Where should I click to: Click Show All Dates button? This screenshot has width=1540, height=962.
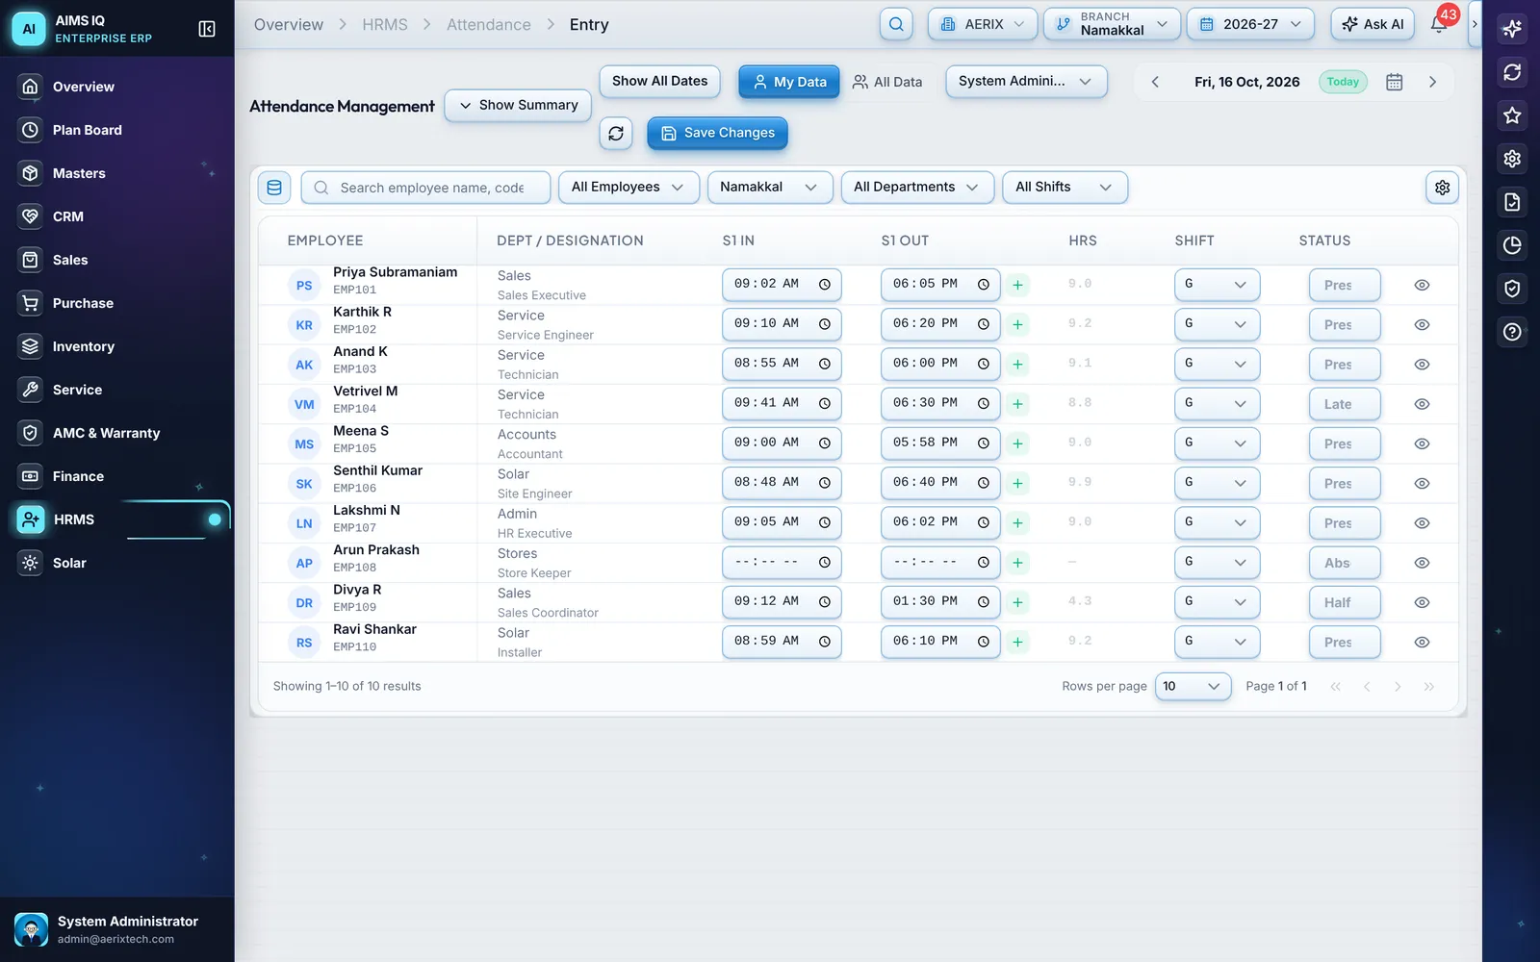tap(659, 81)
